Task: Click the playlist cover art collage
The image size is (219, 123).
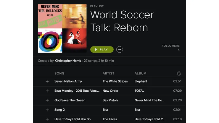Action: [x=62, y=28]
